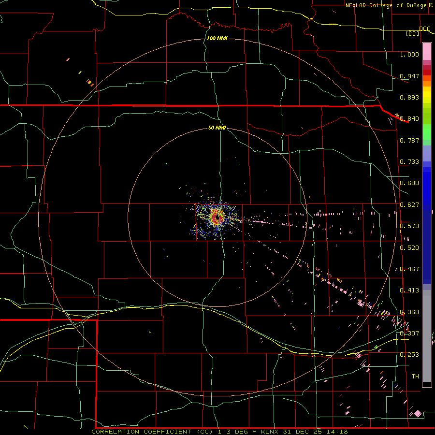Click the TH threshold label
This screenshot has height=435, width=435.
415,377
